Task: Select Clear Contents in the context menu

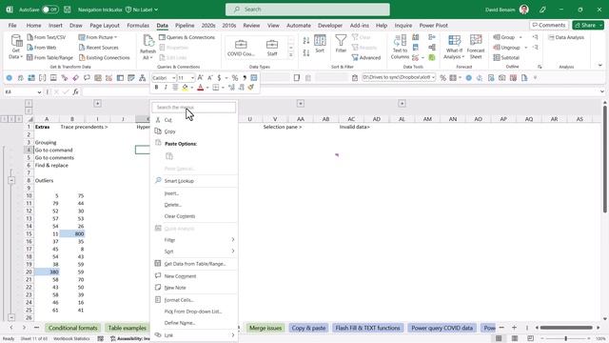Action: (195, 216)
